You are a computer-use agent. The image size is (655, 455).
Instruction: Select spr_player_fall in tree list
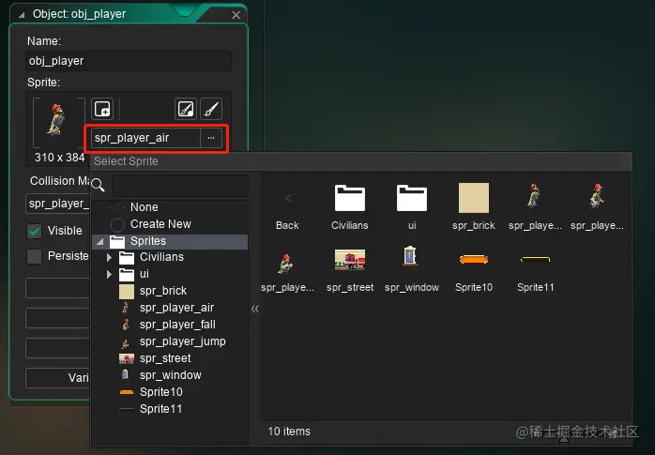(170, 325)
